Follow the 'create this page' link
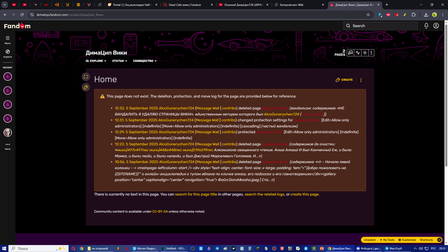 304,194
